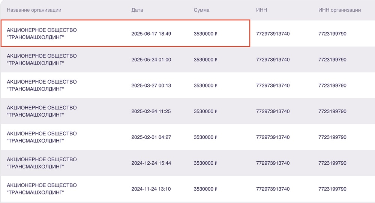Image resolution: width=375 pixels, height=203 pixels.
Task: Select the date 2025-02-24 11:25
Action: click(x=151, y=111)
